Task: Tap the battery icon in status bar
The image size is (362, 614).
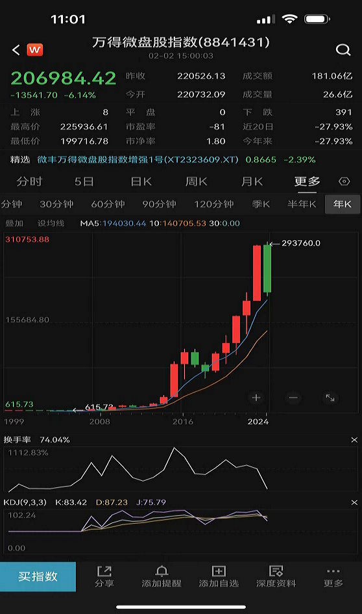Action: pos(317,19)
